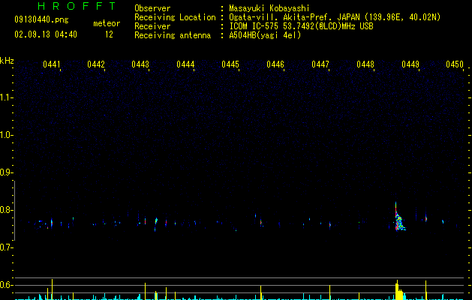The height and width of the screenshot is (300, 472).
Task: Click the meteor count value 12
Action: click(109, 34)
